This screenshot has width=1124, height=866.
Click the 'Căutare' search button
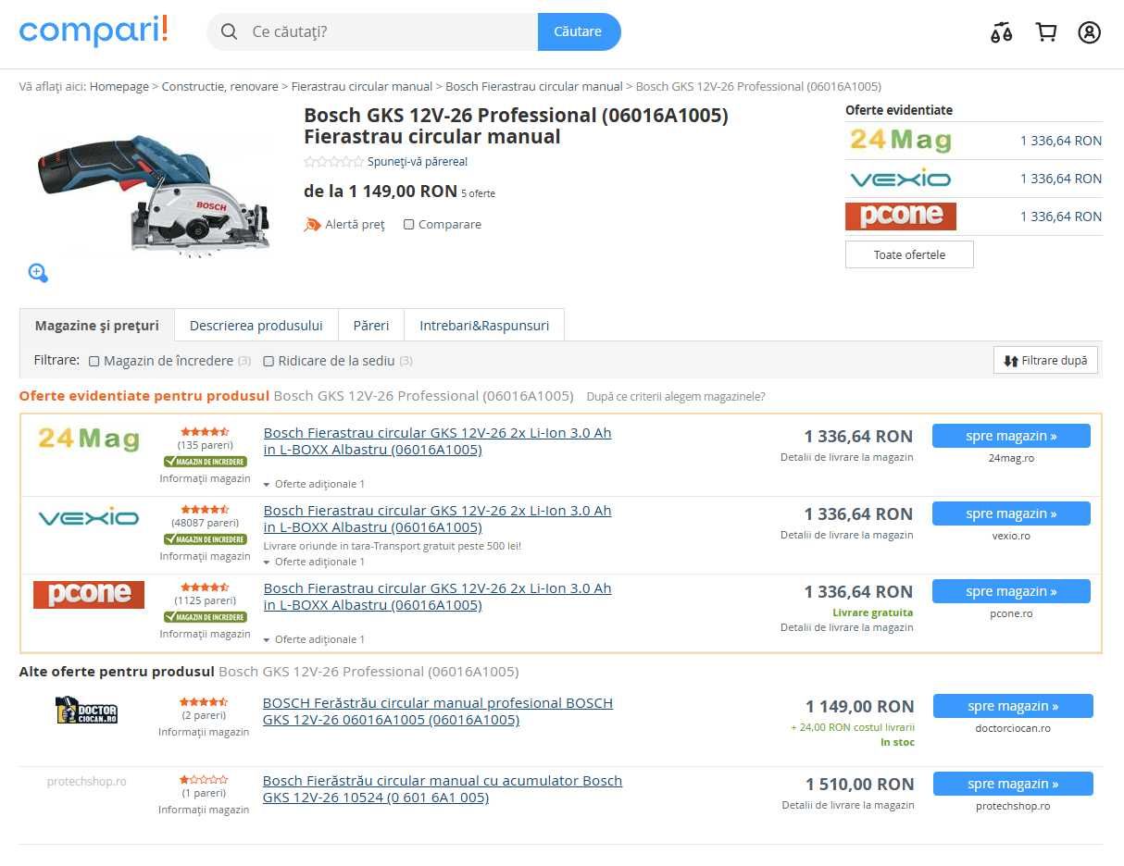(x=579, y=32)
